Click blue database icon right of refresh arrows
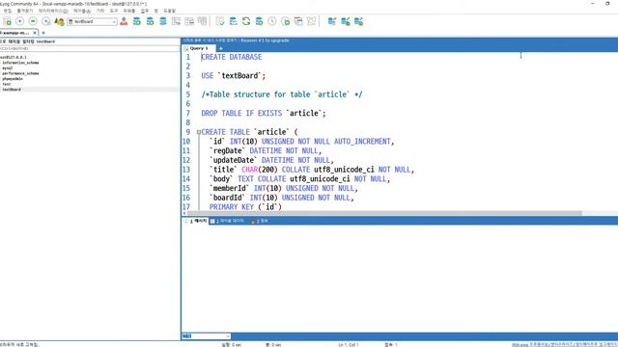Screen dimensions: 618x347 click(x=259, y=21)
